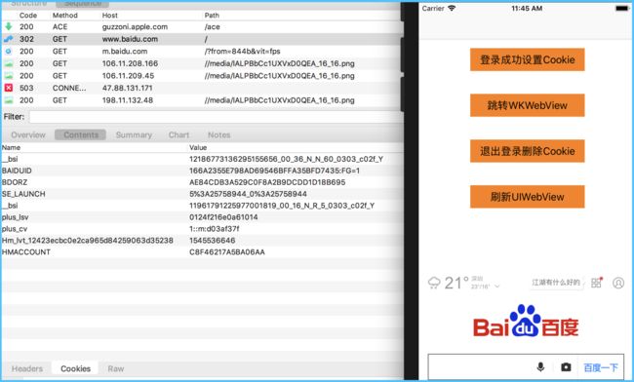Select the m.baidu.com host cell
This screenshot has height=382, width=634.
point(125,52)
